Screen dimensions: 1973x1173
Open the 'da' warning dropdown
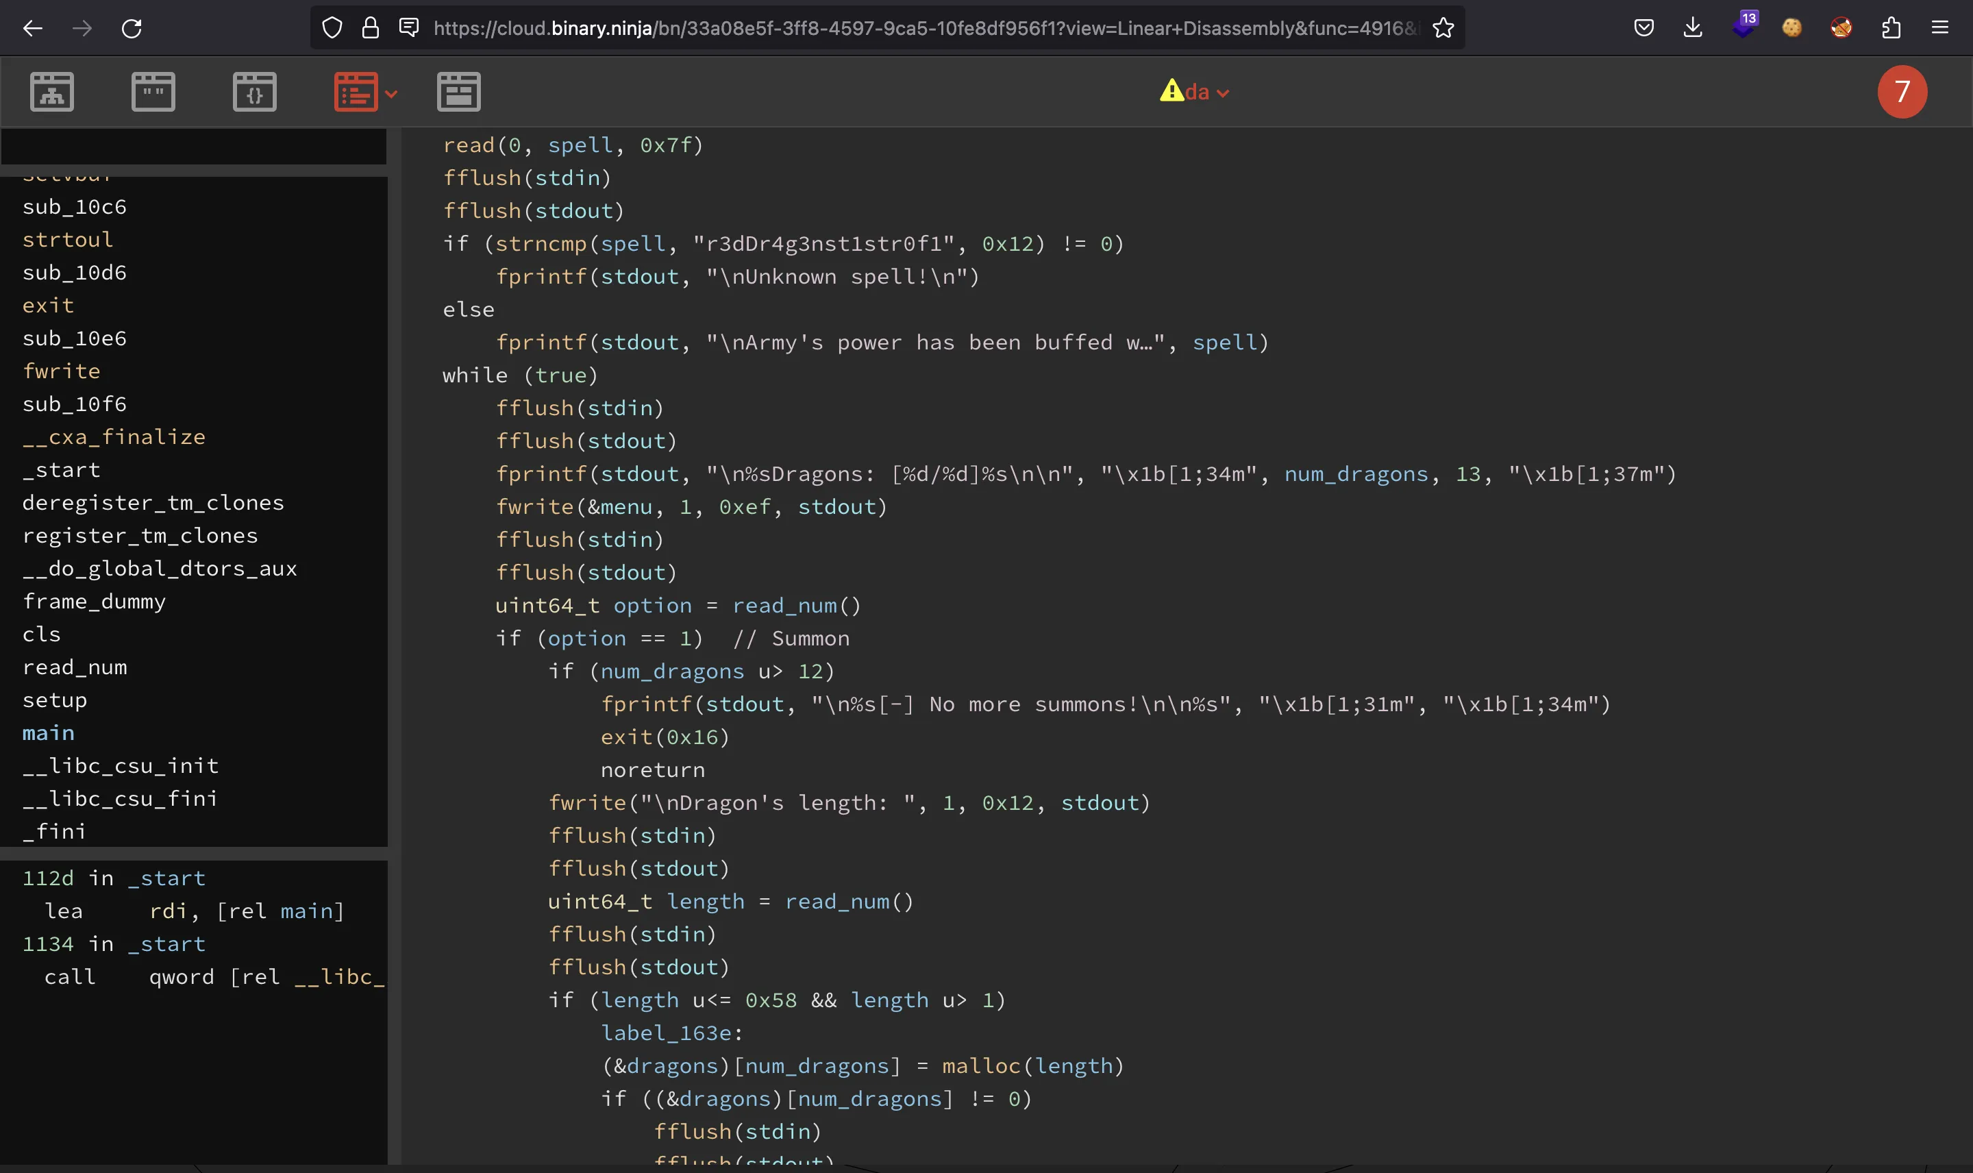[x=1194, y=92]
